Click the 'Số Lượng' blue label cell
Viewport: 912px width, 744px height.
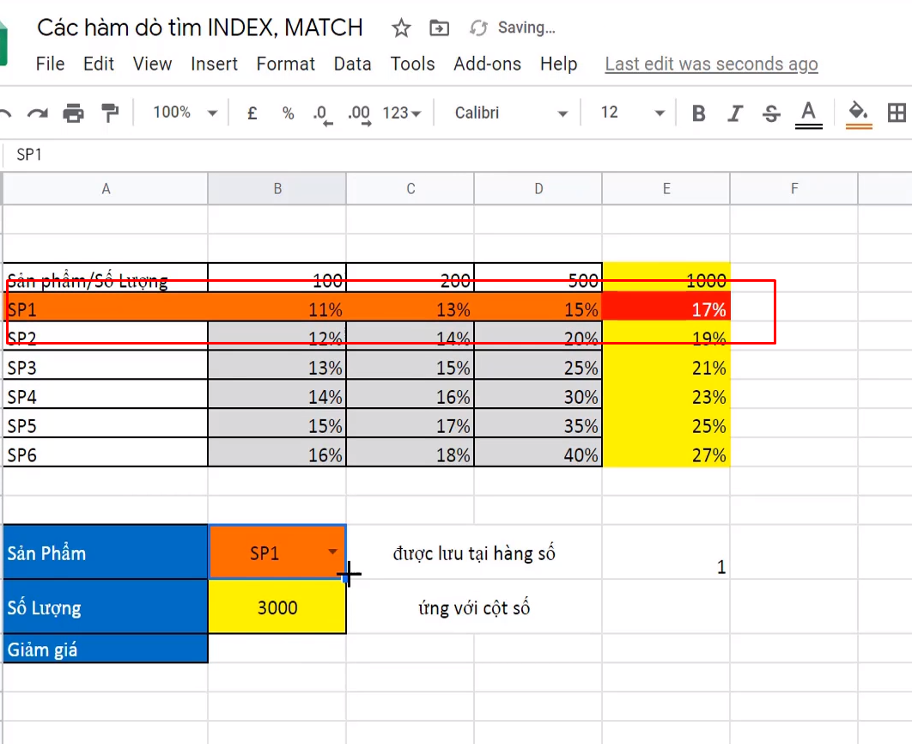pyautogui.click(x=106, y=607)
